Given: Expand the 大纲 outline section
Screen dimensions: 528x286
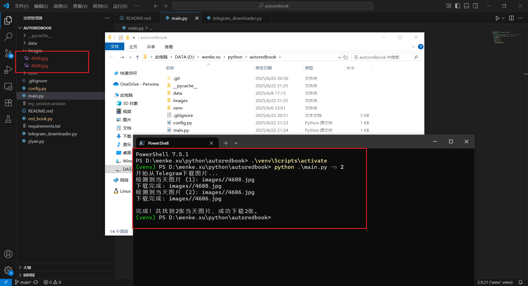Looking at the screenshot, I should pyautogui.click(x=27, y=267).
